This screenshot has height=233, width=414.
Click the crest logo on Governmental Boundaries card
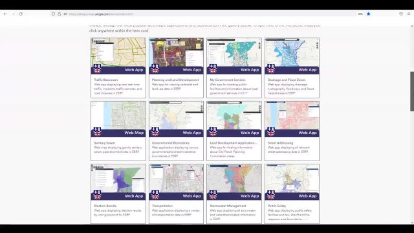(155, 131)
